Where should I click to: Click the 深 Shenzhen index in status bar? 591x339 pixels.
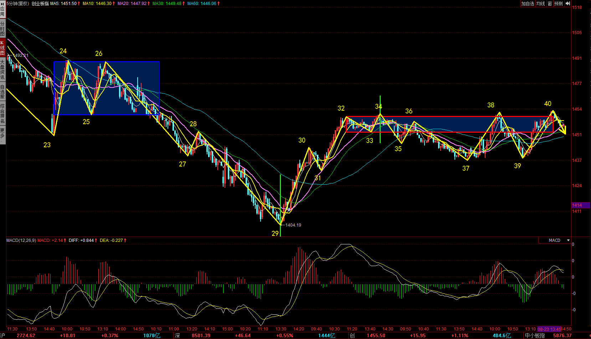(x=178, y=335)
